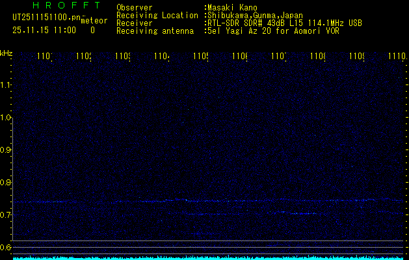
Task: Click the 0.8 kHz frequency tick
Action: pos(6,183)
